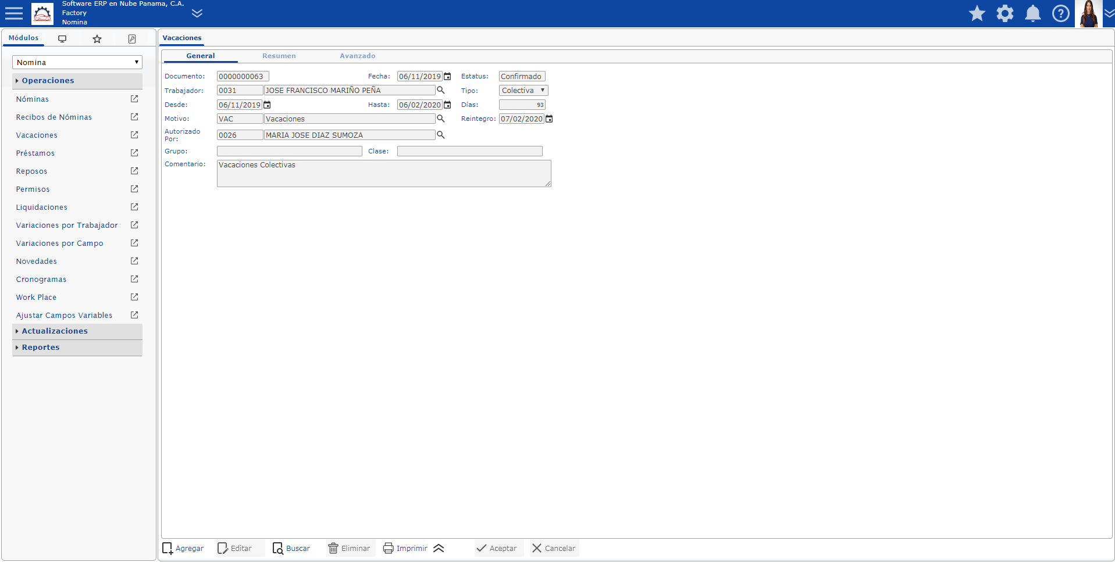Open the Reintegro calendar picker
The image size is (1115, 562).
(549, 119)
